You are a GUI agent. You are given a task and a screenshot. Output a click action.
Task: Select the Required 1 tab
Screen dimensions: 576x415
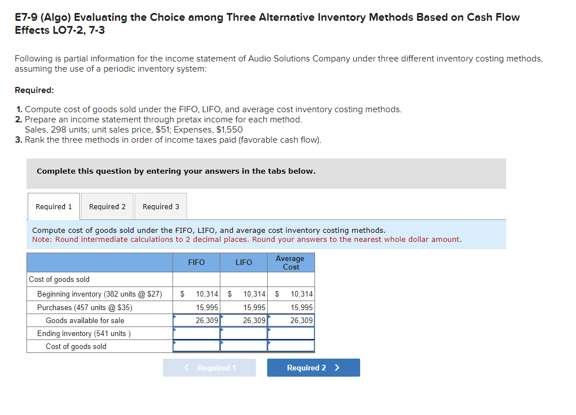(x=54, y=206)
